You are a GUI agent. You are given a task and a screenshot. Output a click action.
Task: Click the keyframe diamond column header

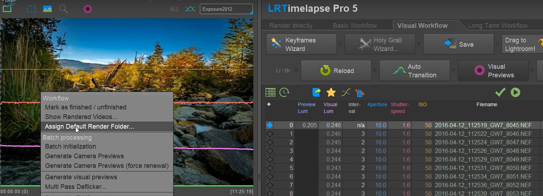click(x=269, y=104)
